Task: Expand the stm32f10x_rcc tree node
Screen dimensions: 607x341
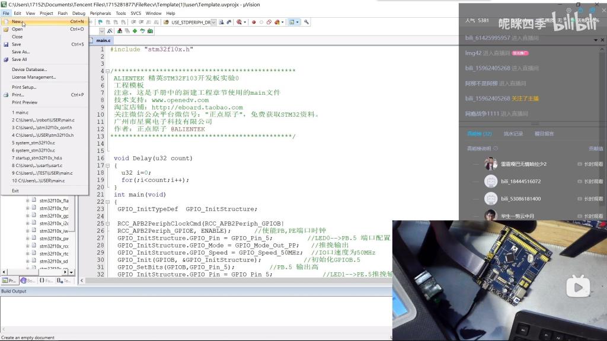Action: click(27, 246)
